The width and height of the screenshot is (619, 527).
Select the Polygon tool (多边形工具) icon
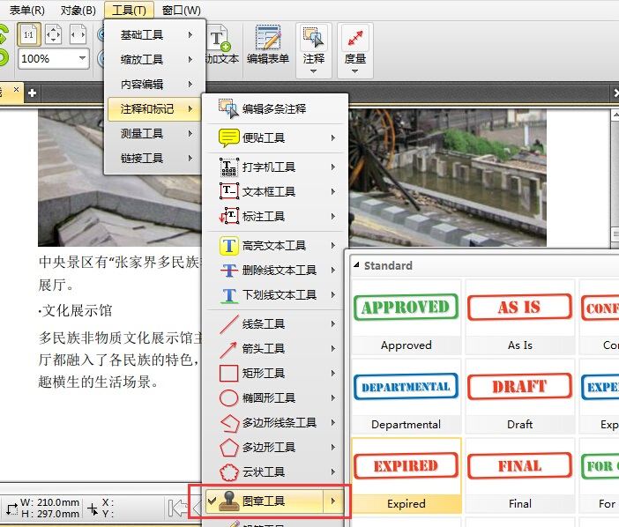tap(229, 448)
